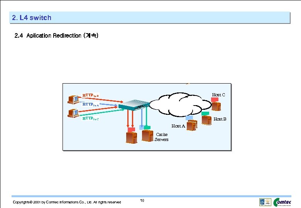The width and height of the screenshot is (301, 208).
Task: Click the '2. L4 switch' title bar
Action: pos(150,18)
